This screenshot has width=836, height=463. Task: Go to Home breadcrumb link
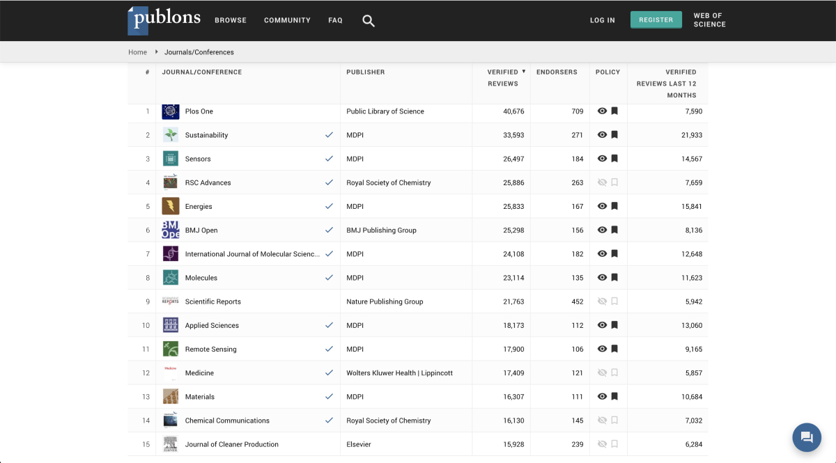[x=137, y=52]
